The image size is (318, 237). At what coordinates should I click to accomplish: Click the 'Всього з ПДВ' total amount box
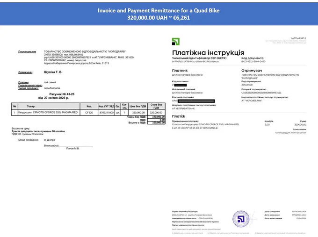[x=156, y=122]
